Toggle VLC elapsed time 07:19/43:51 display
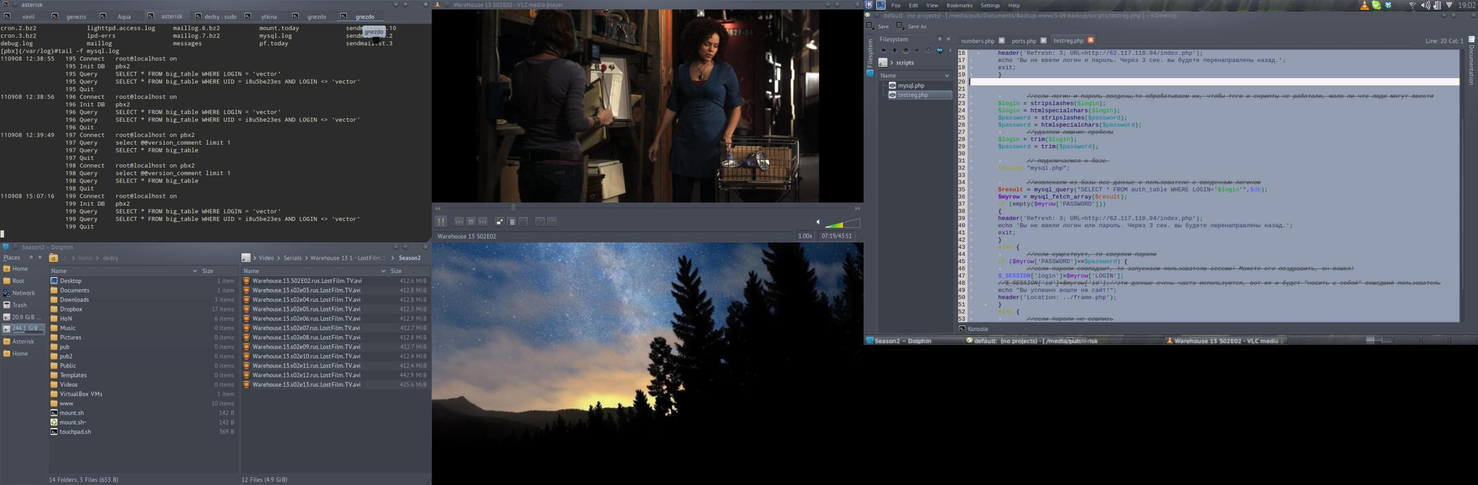The height and width of the screenshot is (485, 1478). coord(836,236)
